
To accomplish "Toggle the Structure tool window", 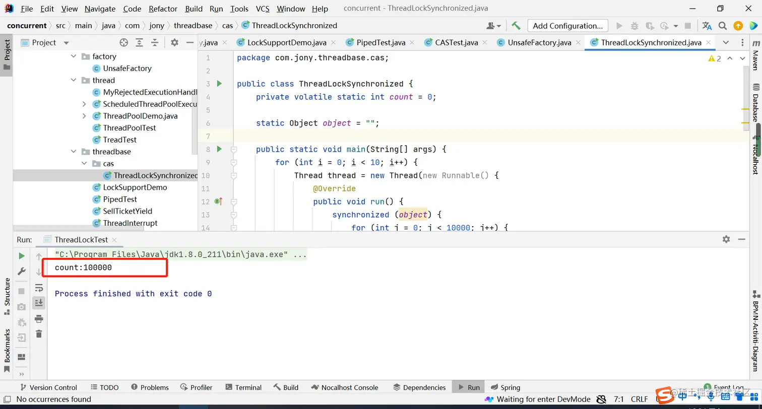I will [x=7, y=296].
